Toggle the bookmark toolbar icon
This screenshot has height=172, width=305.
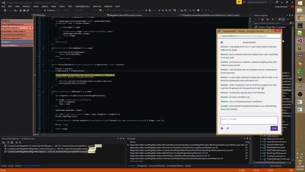pos(198,11)
